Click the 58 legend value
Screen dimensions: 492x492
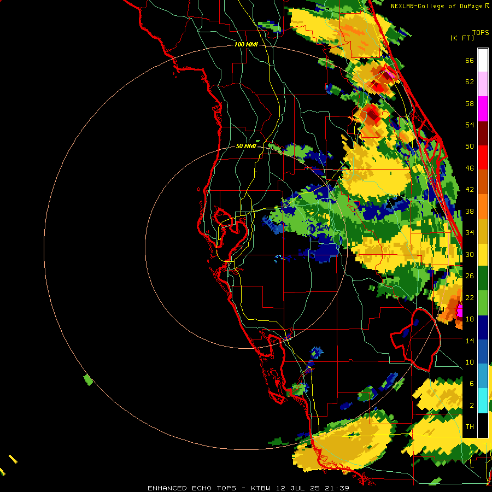[470, 103]
